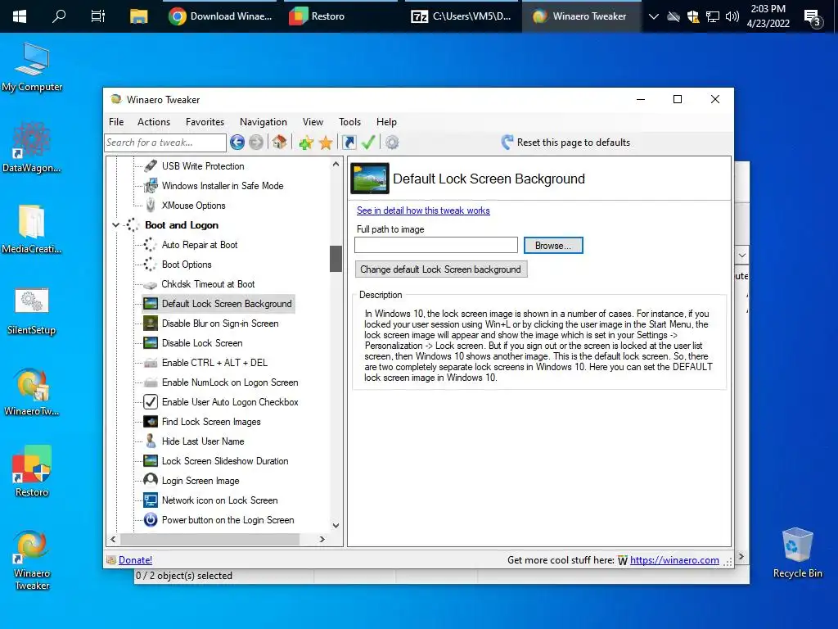Open File Explorer from the taskbar
Viewport: 838px width, 629px height.
tap(138, 16)
